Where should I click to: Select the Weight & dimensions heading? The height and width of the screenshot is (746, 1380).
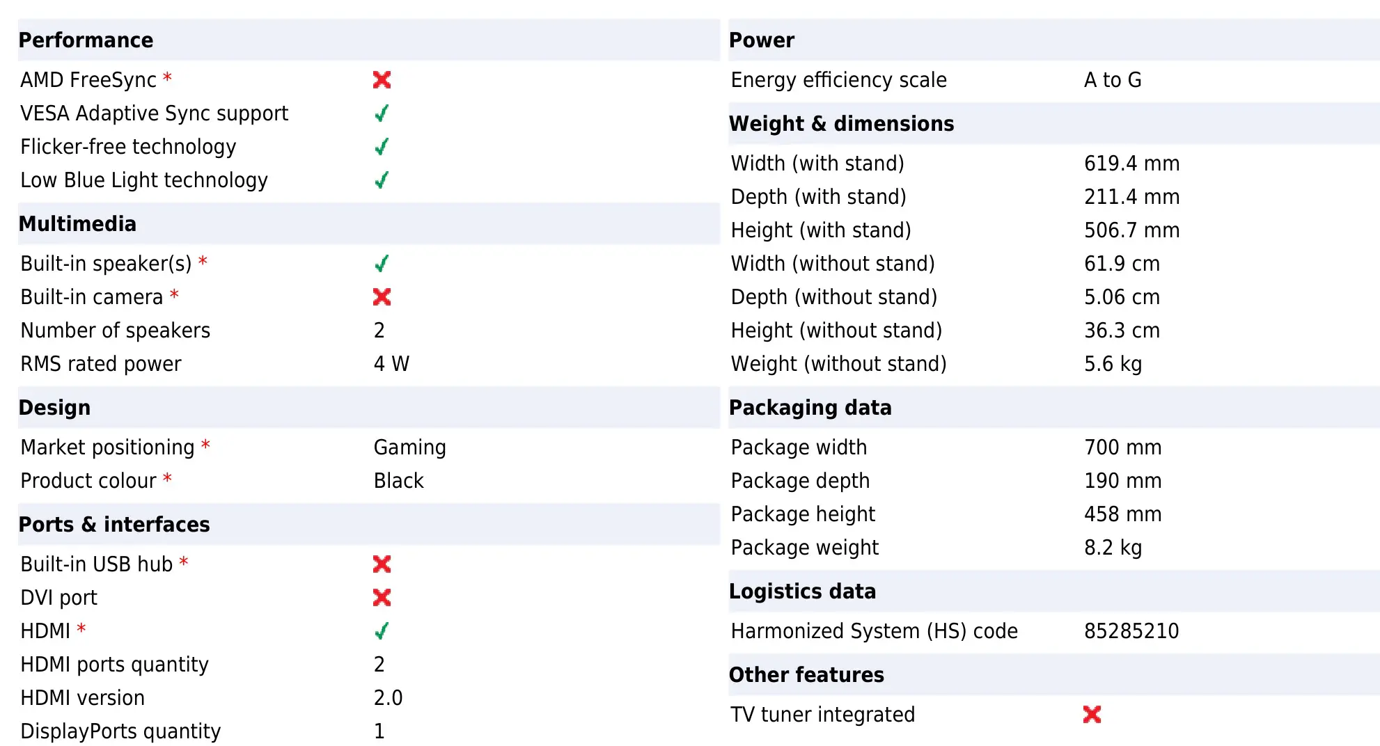(x=841, y=124)
